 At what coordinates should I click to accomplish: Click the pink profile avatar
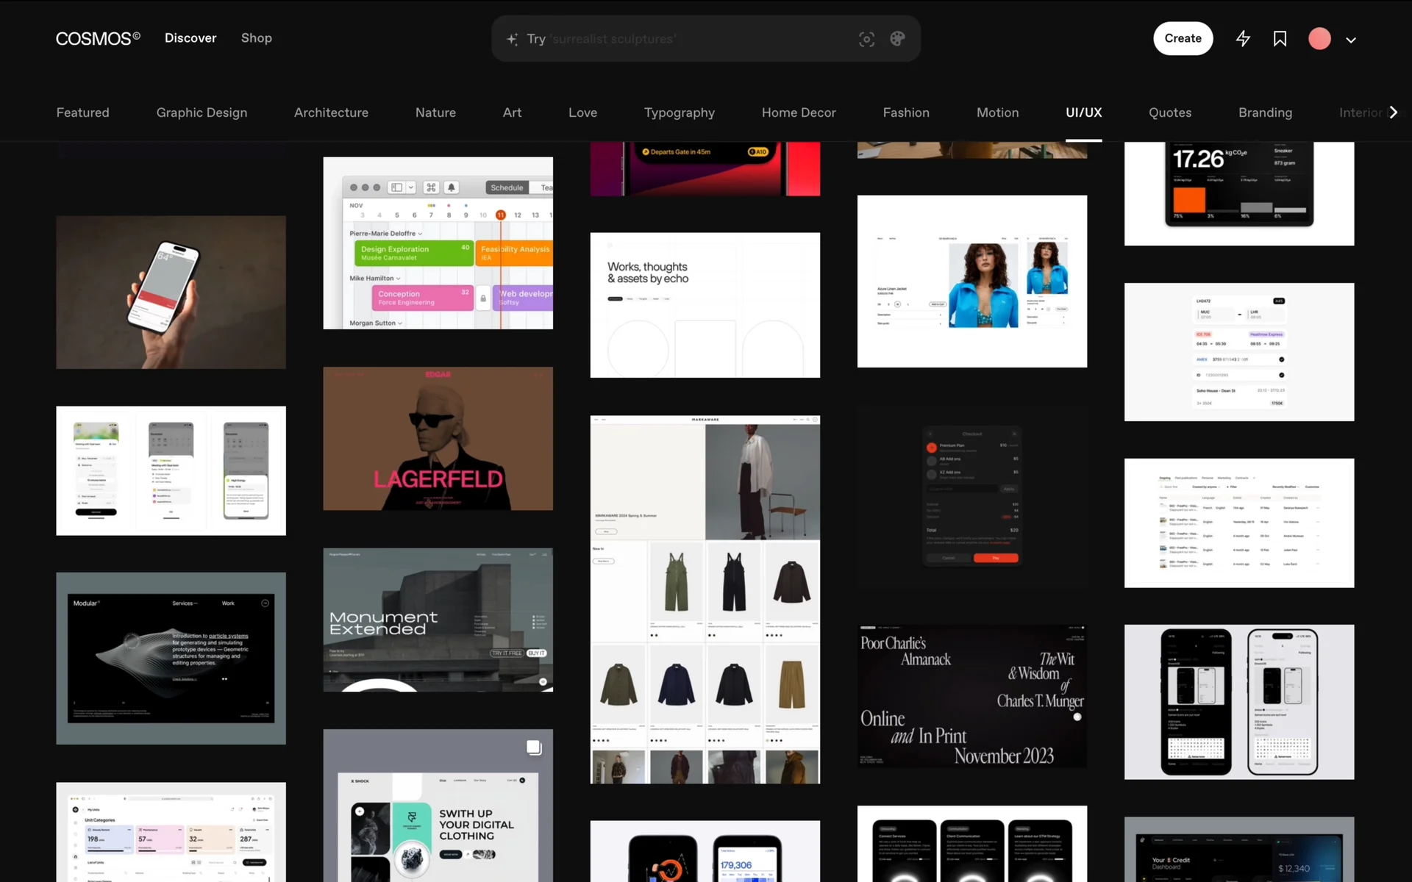coord(1319,39)
